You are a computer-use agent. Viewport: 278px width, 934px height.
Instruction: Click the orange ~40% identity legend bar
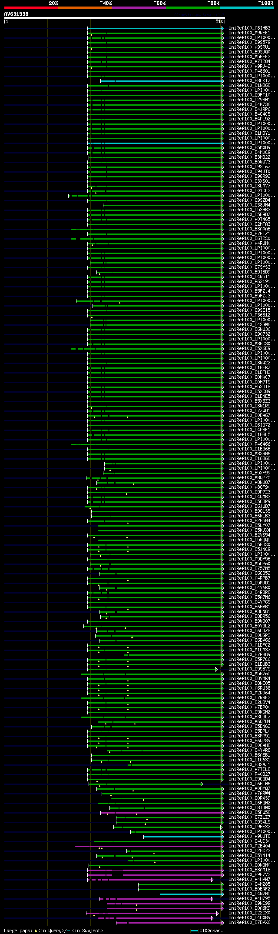pos(85,7)
